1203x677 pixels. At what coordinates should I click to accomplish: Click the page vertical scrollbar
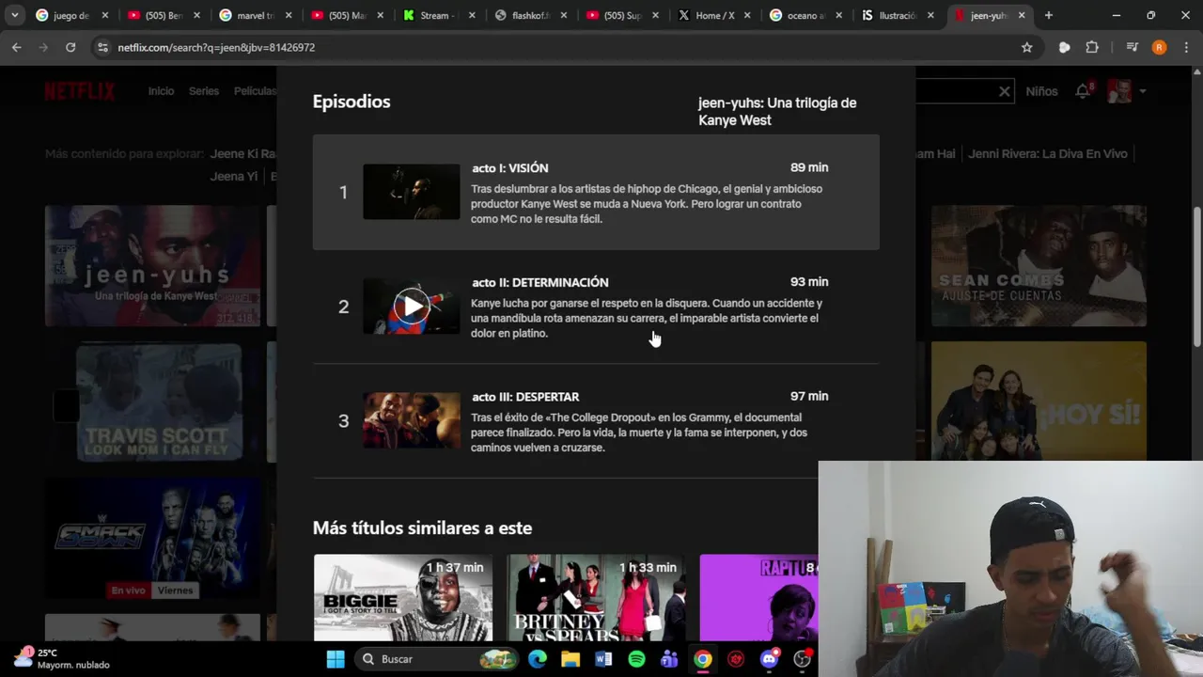(1196, 277)
